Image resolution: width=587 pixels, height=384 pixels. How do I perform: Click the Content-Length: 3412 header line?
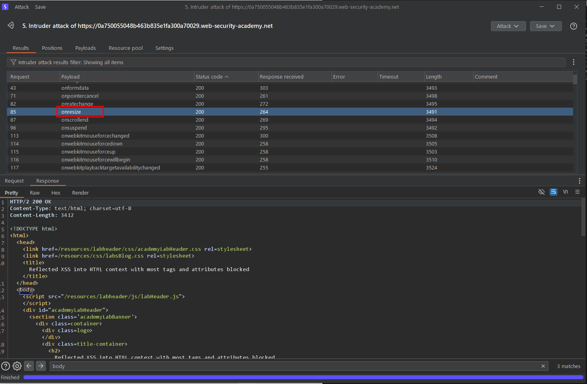coord(42,215)
